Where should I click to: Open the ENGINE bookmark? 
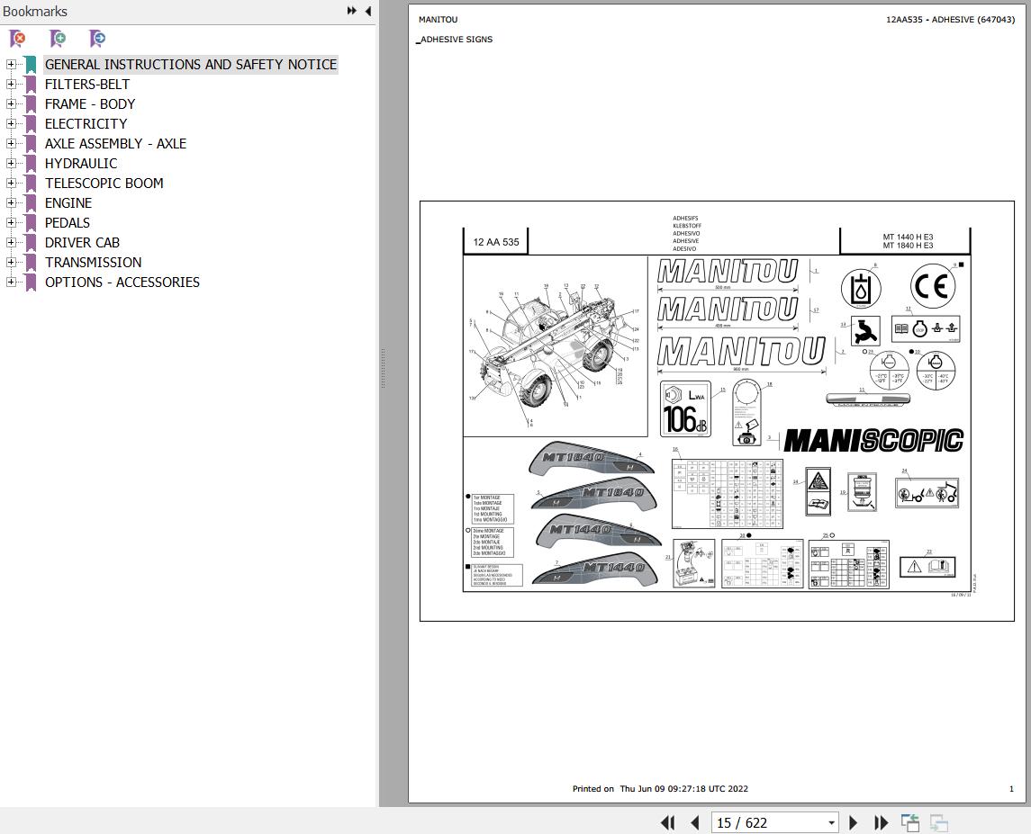coord(68,203)
